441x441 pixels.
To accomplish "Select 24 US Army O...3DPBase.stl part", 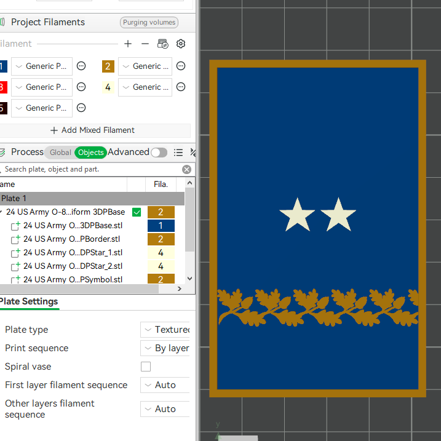I will tap(73, 226).
